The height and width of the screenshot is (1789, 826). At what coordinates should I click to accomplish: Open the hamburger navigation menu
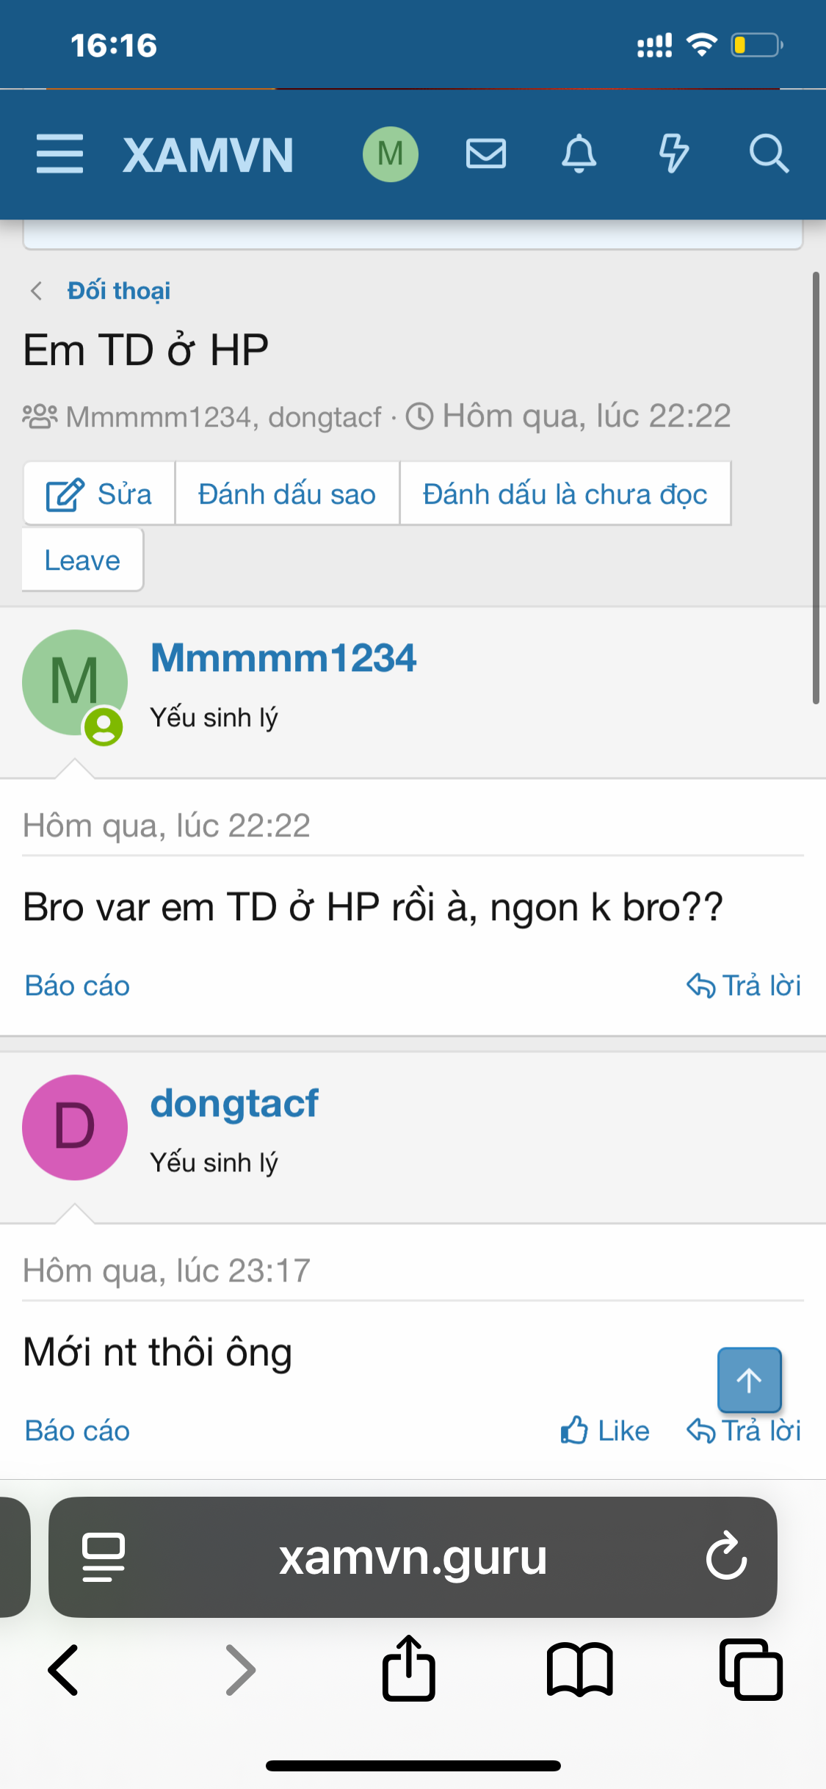coord(59,154)
